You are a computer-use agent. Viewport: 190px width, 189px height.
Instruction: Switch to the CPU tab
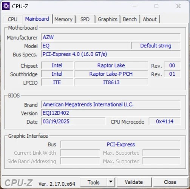(x=12, y=19)
